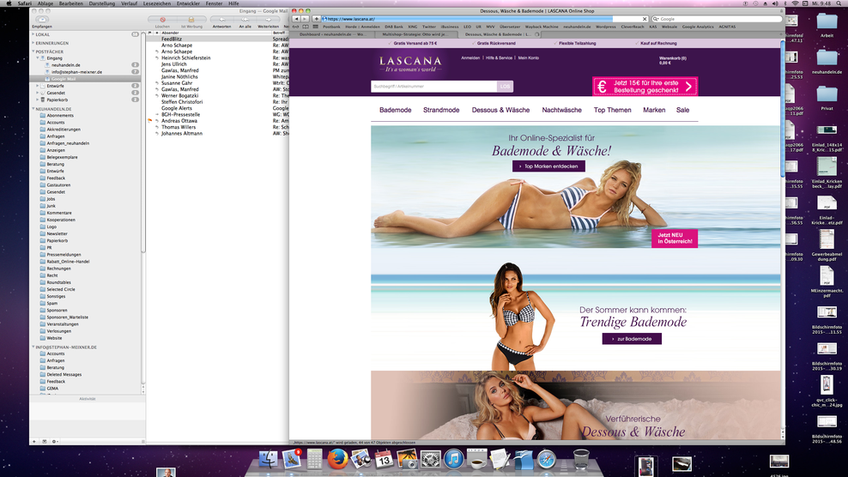Click Anmelden link on Lascana header
The image size is (848, 477).
tap(470, 57)
